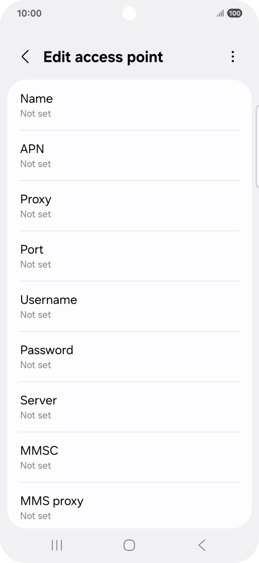Set the Proxy value

[129, 206]
